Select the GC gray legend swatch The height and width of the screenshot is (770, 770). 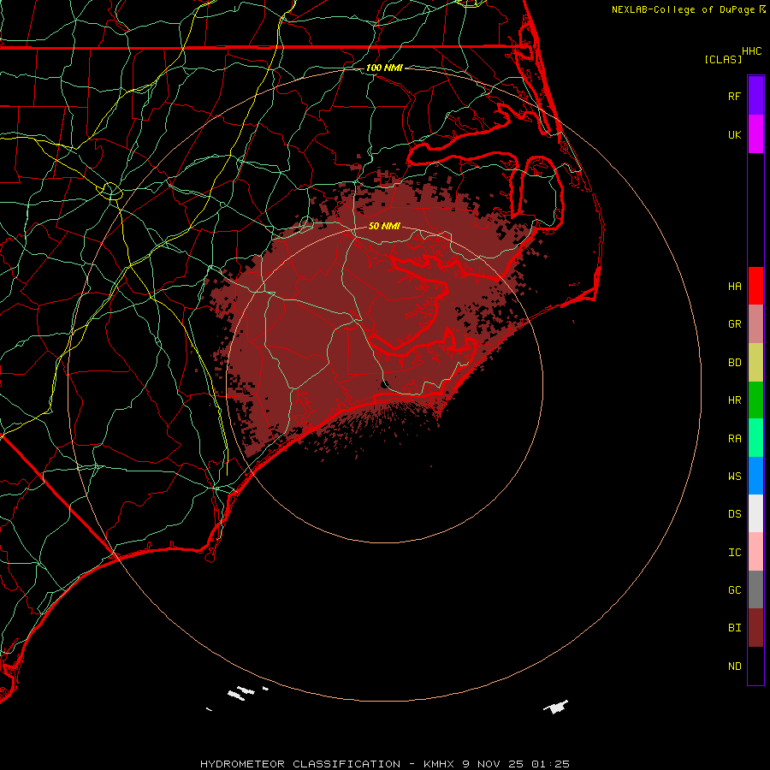755,589
